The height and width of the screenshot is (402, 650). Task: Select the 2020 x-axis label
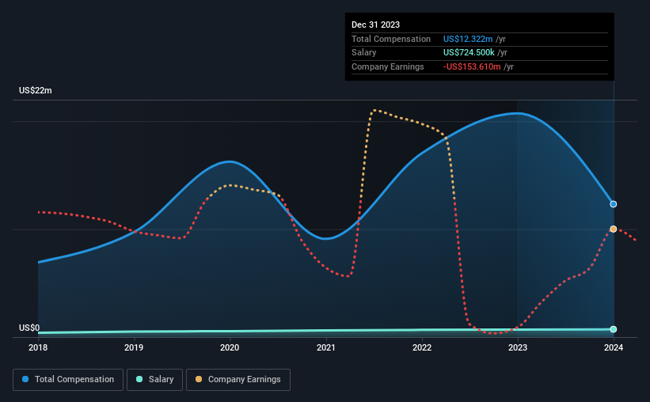click(230, 347)
